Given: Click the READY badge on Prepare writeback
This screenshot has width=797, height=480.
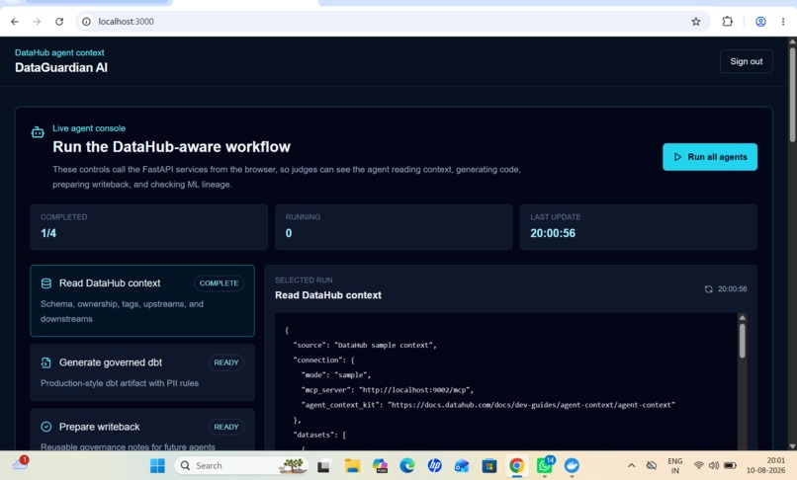Looking at the screenshot, I should pyautogui.click(x=226, y=427).
